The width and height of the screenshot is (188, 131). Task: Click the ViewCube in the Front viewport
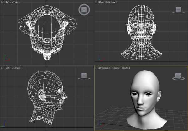(178, 10)
